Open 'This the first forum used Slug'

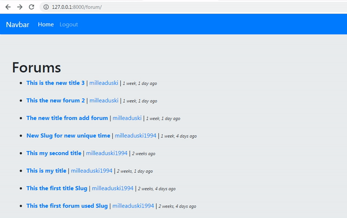[67, 206]
